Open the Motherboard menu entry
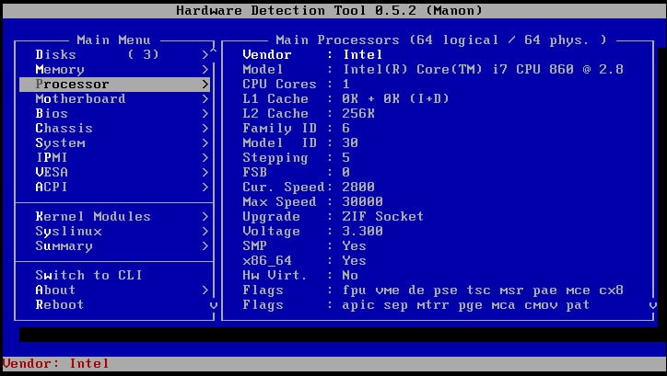Screen dimensions: 667x376 114,99
